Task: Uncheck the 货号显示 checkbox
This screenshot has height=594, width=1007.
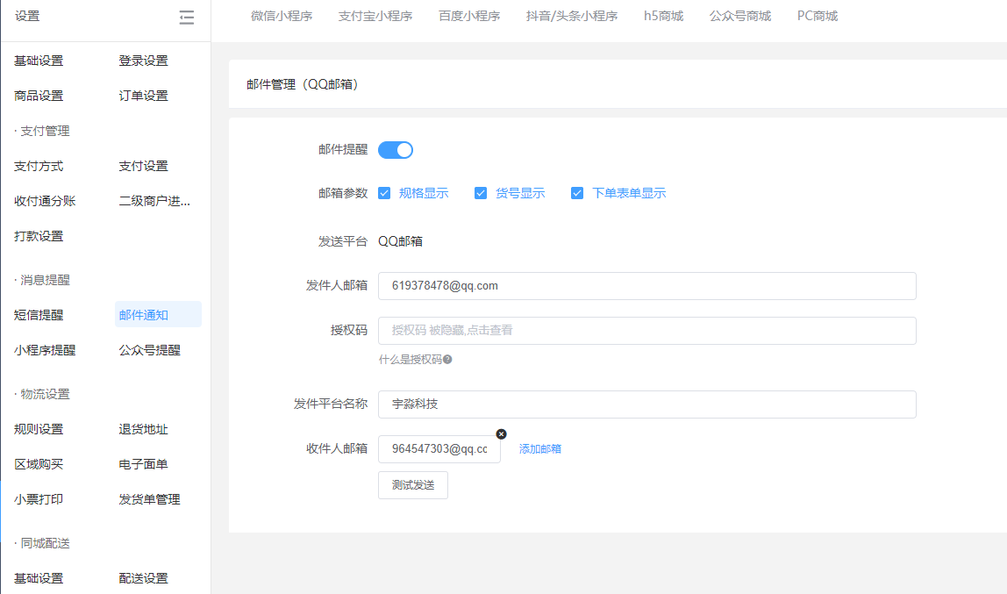Action: [481, 193]
